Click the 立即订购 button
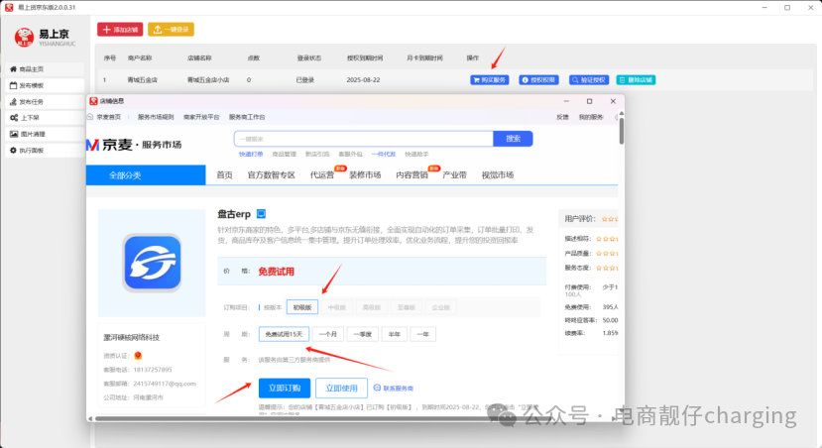The width and height of the screenshot is (822, 448). click(285, 389)
